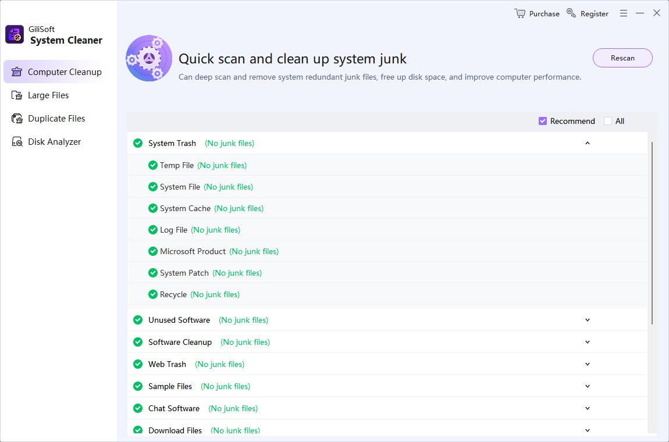Click the vertical scrollbar of the junk list

[x=652, y=233]
